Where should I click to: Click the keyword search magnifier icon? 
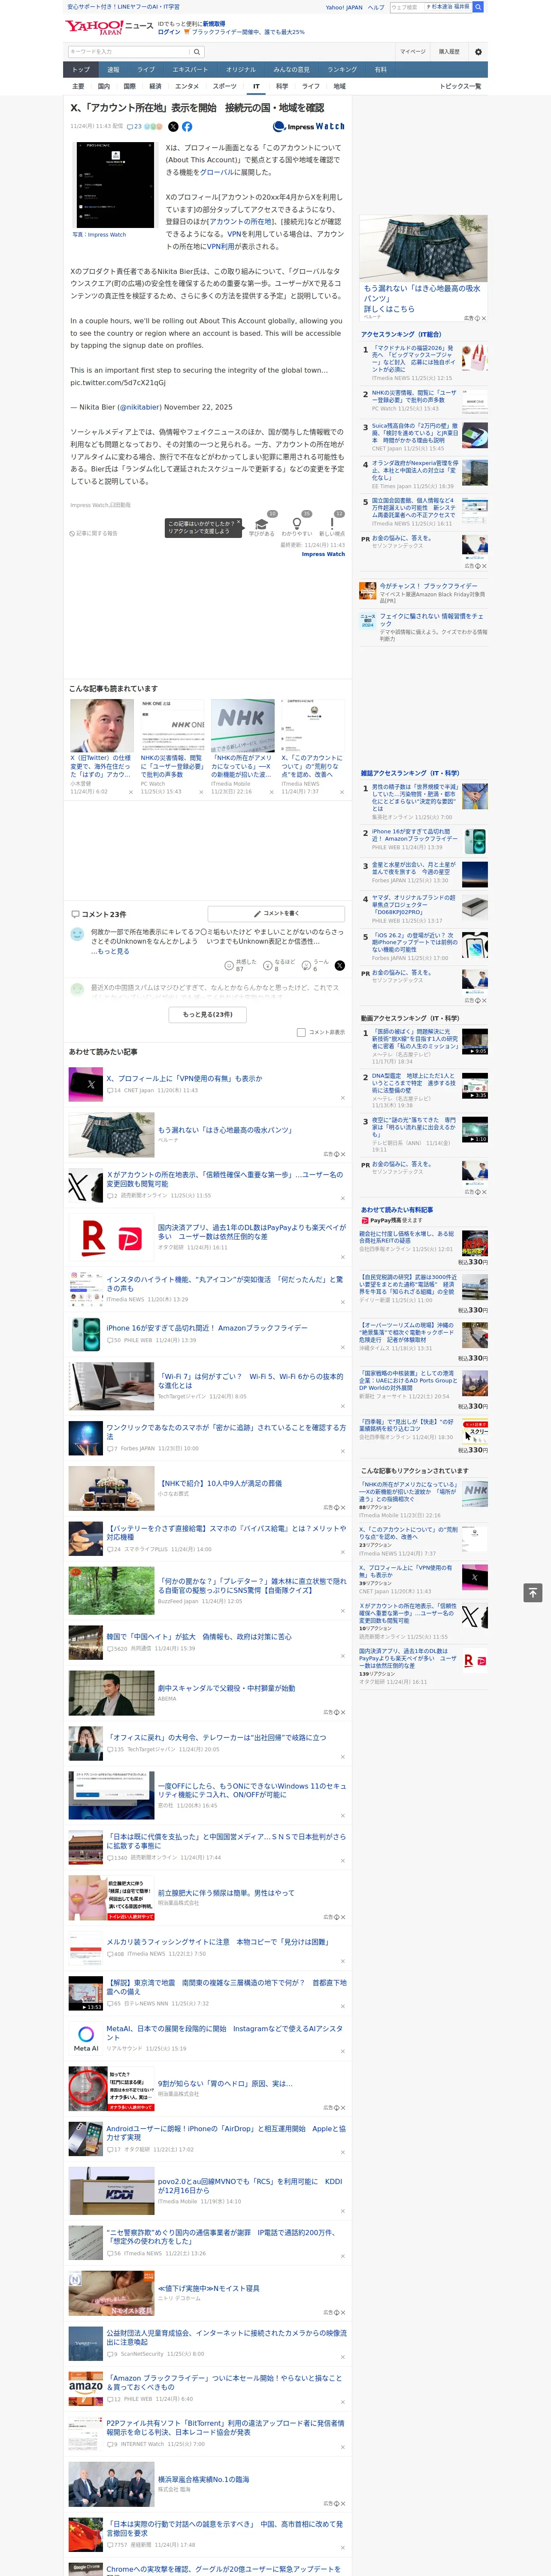(197, 51)
